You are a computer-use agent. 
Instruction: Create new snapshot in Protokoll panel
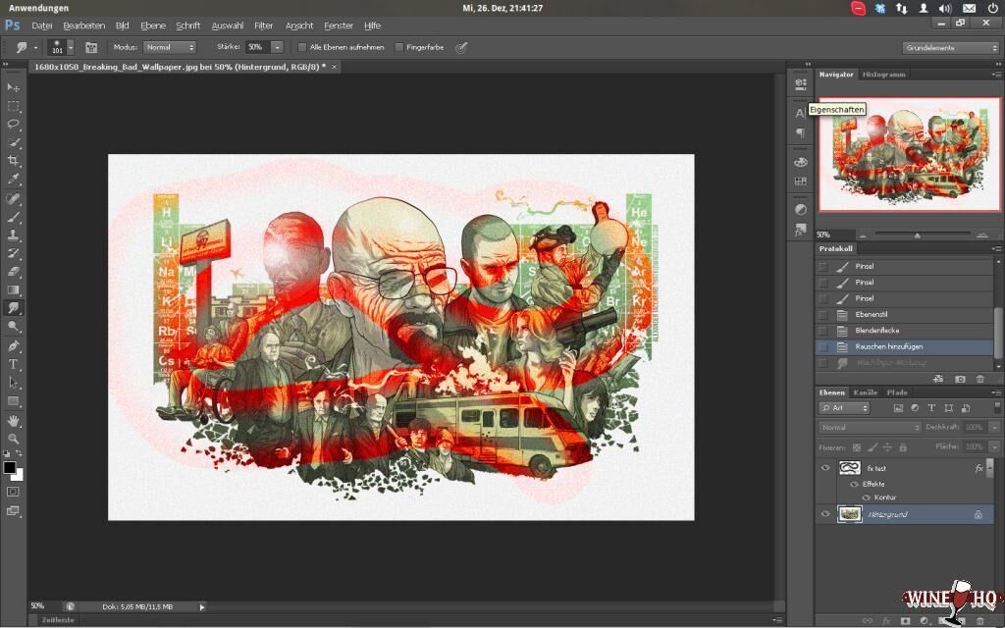tap(960, 380)
